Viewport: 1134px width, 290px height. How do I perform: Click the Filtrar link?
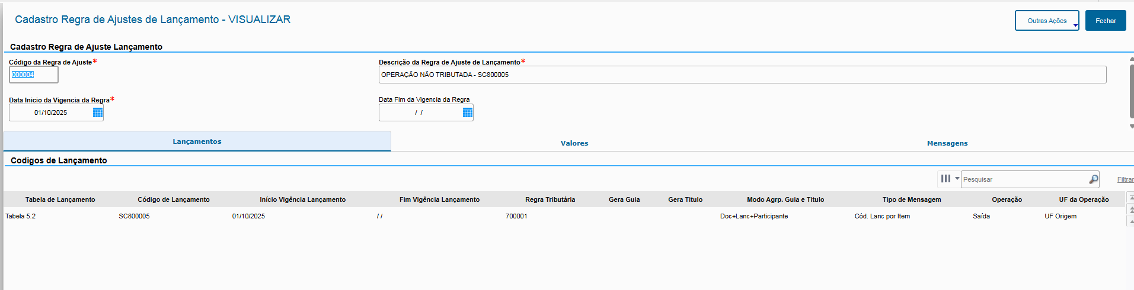(x=1125, y=179)
